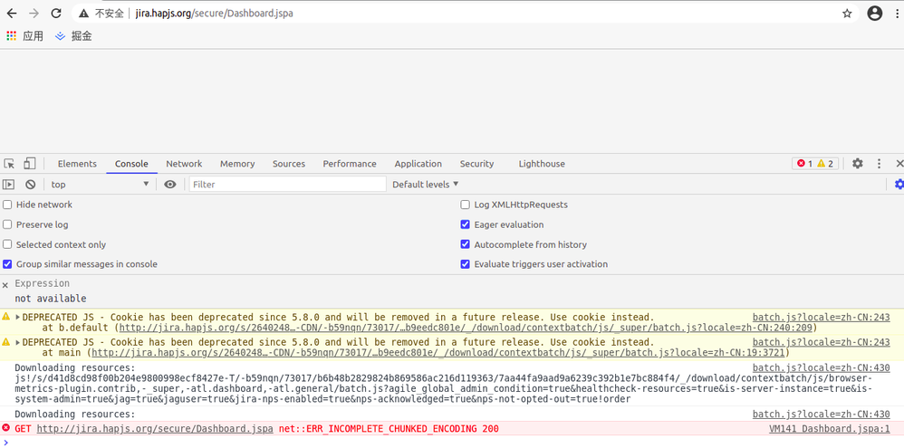The image size is (904, 448).
Task: Switch to the Elements tab
Action: point(77,164)
